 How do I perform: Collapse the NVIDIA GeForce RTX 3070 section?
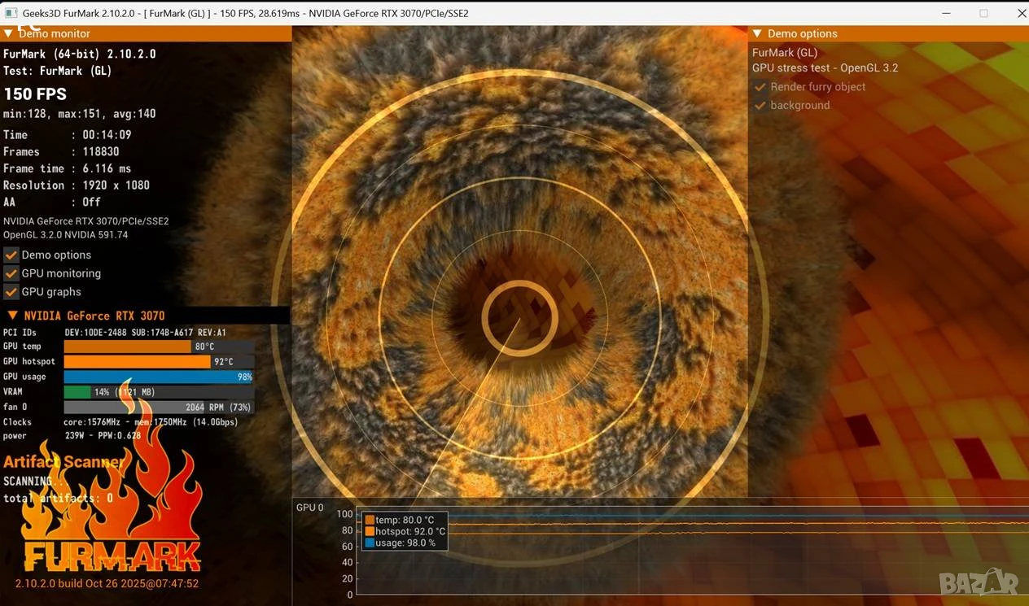(x=12, y=316)
